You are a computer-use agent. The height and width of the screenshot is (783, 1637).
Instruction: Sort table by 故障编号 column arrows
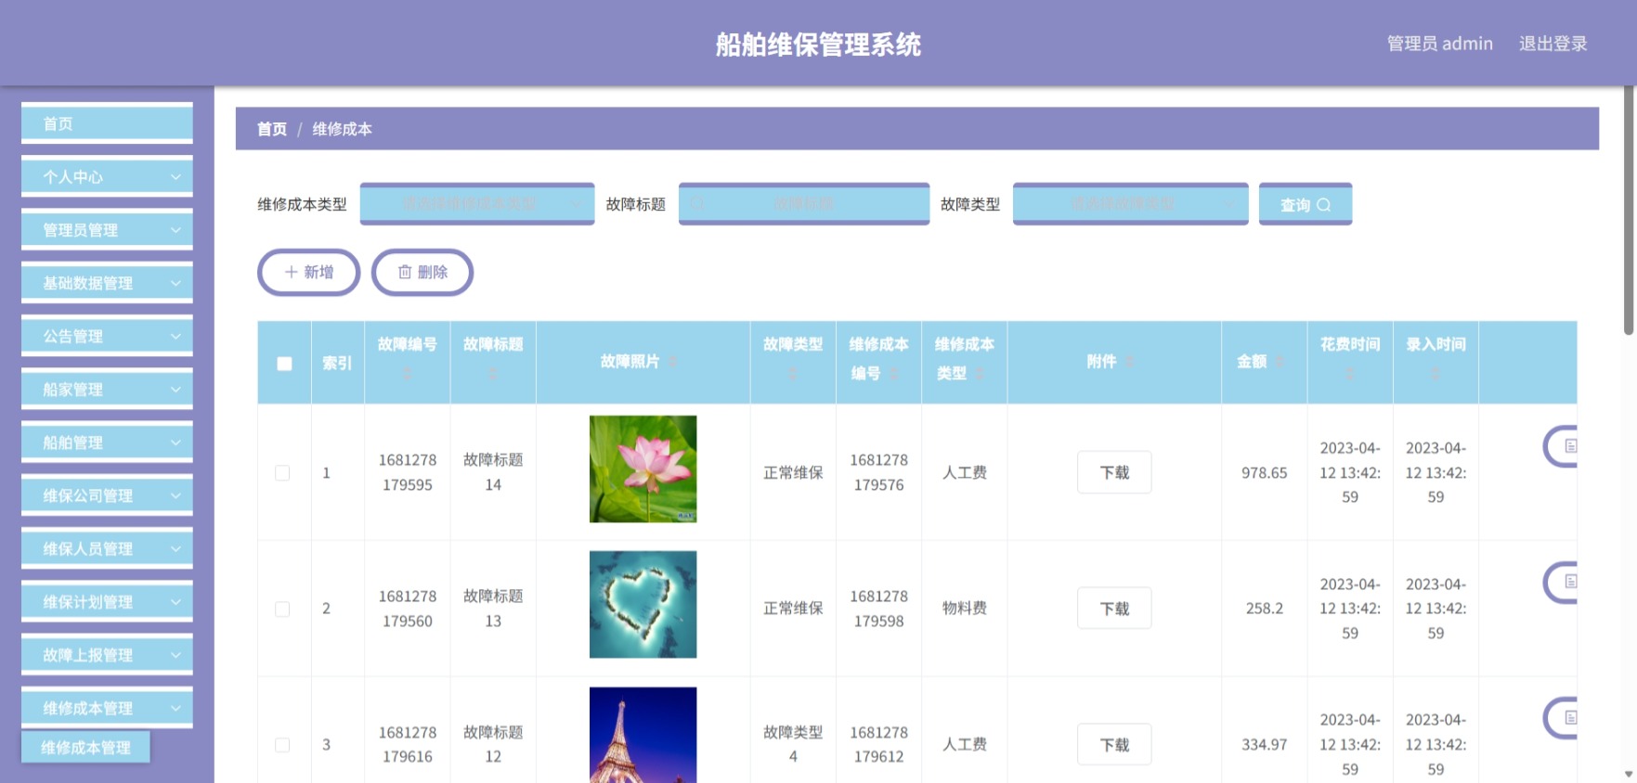[407, 373]
